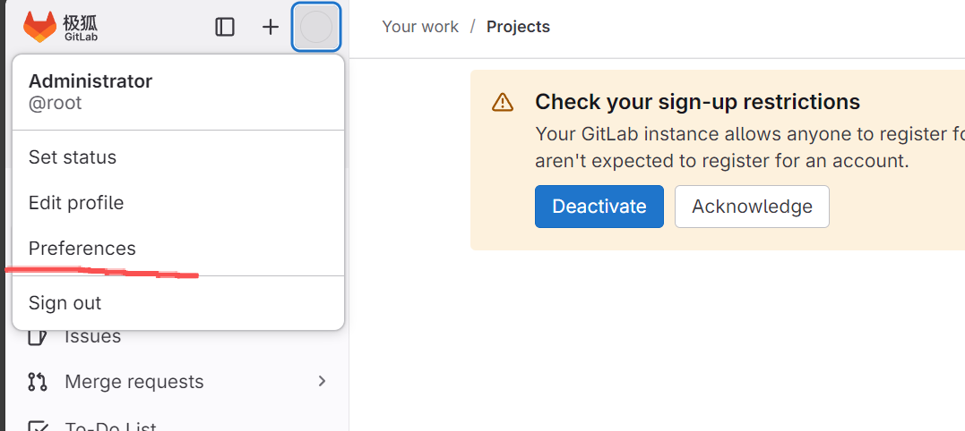Click the Deactivate button
The image size is (965, 431).
599,207
